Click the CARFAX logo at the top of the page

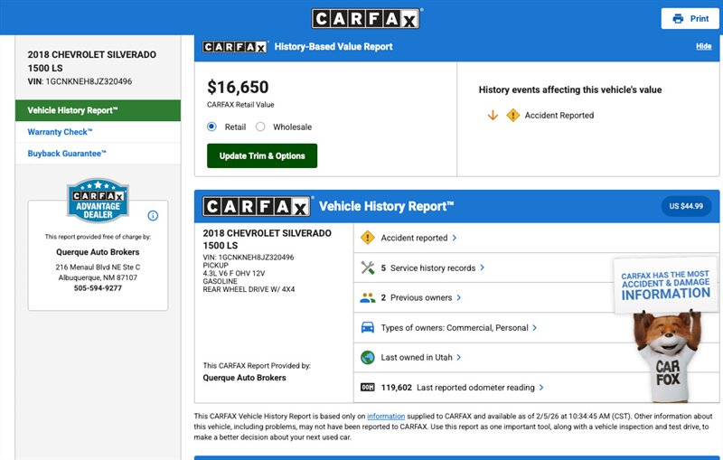[366, 18]
